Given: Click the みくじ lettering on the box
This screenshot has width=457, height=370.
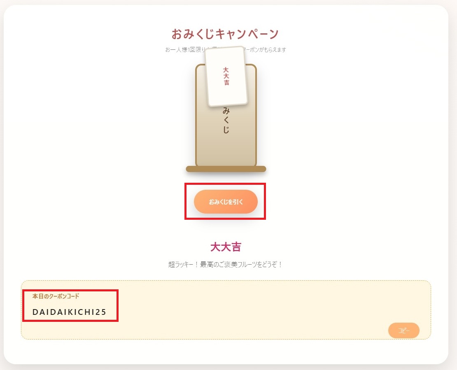Looking at the screenshot, I should click(x=225, y=119).
